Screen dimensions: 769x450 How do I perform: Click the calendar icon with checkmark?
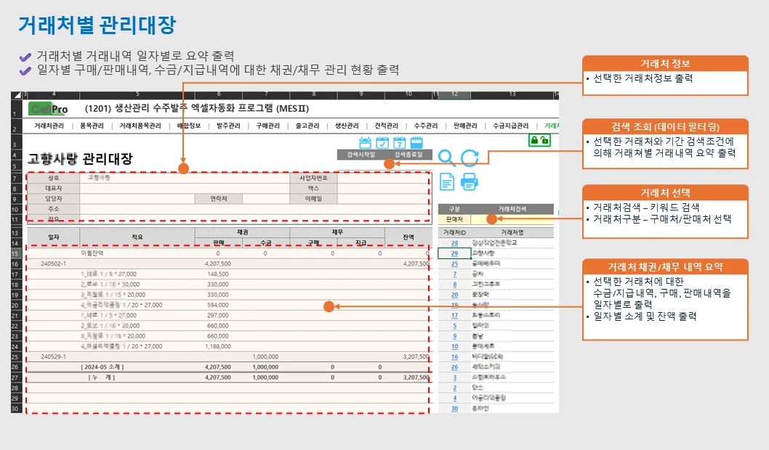382,143
